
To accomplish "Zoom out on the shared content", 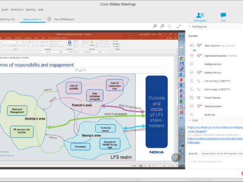I will [162, 26].
